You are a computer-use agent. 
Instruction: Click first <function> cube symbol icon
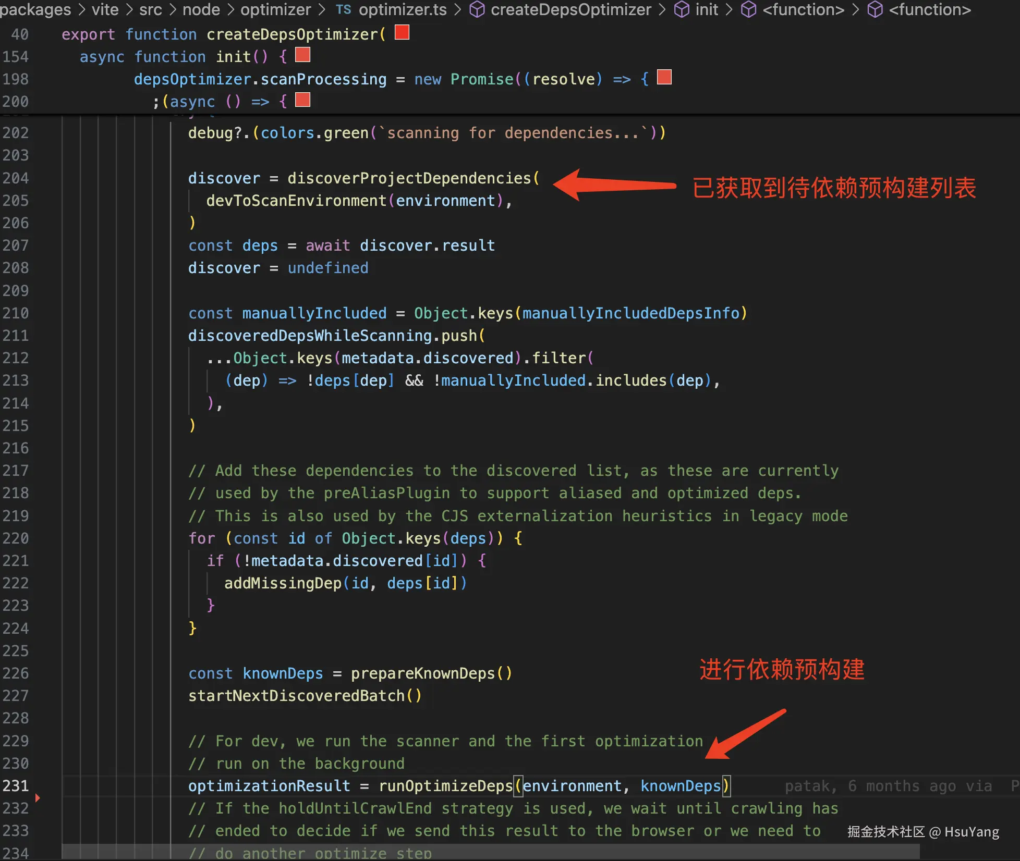click(749, 9)
